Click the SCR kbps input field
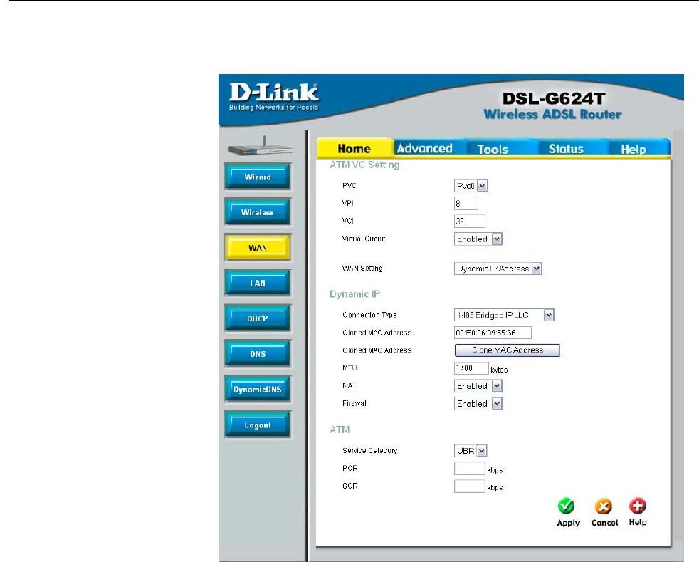 pyautogui.click(x=469, y=486)
